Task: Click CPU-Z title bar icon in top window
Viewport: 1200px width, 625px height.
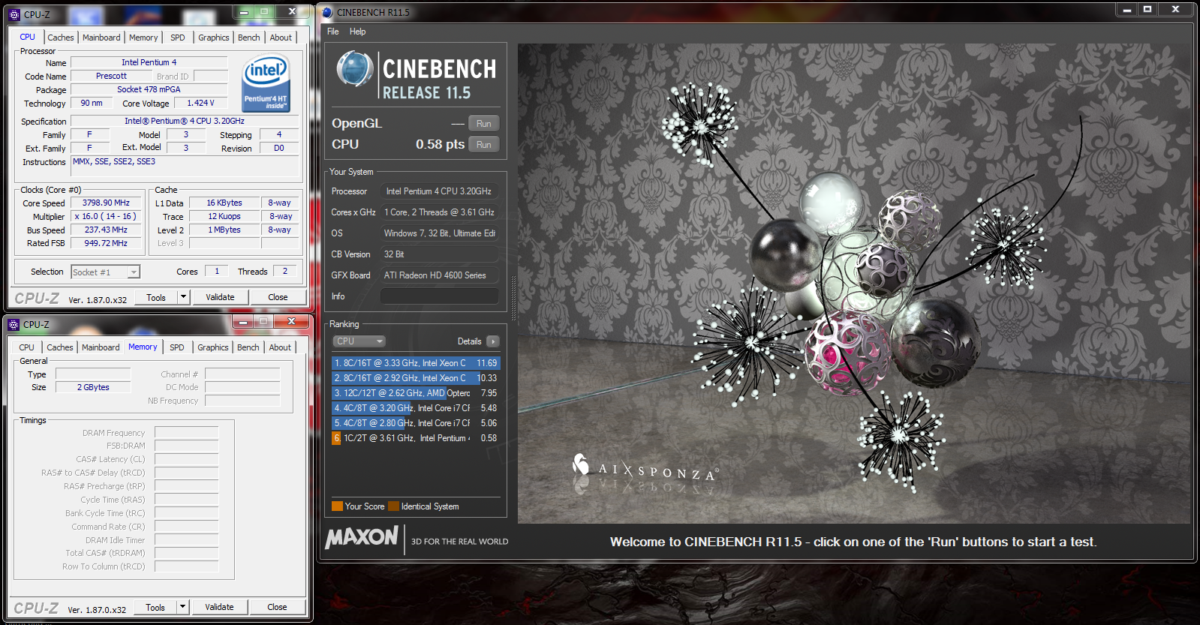Action: click(x=14, y=14)
